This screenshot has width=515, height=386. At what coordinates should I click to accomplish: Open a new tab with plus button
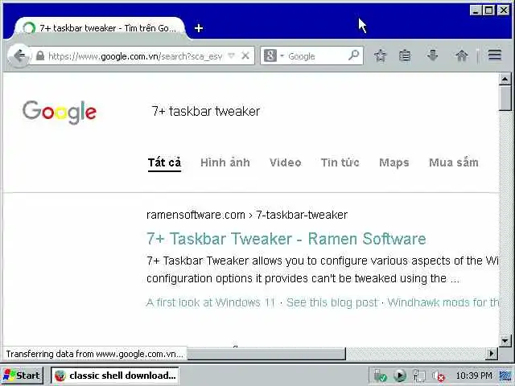[199, 28]
